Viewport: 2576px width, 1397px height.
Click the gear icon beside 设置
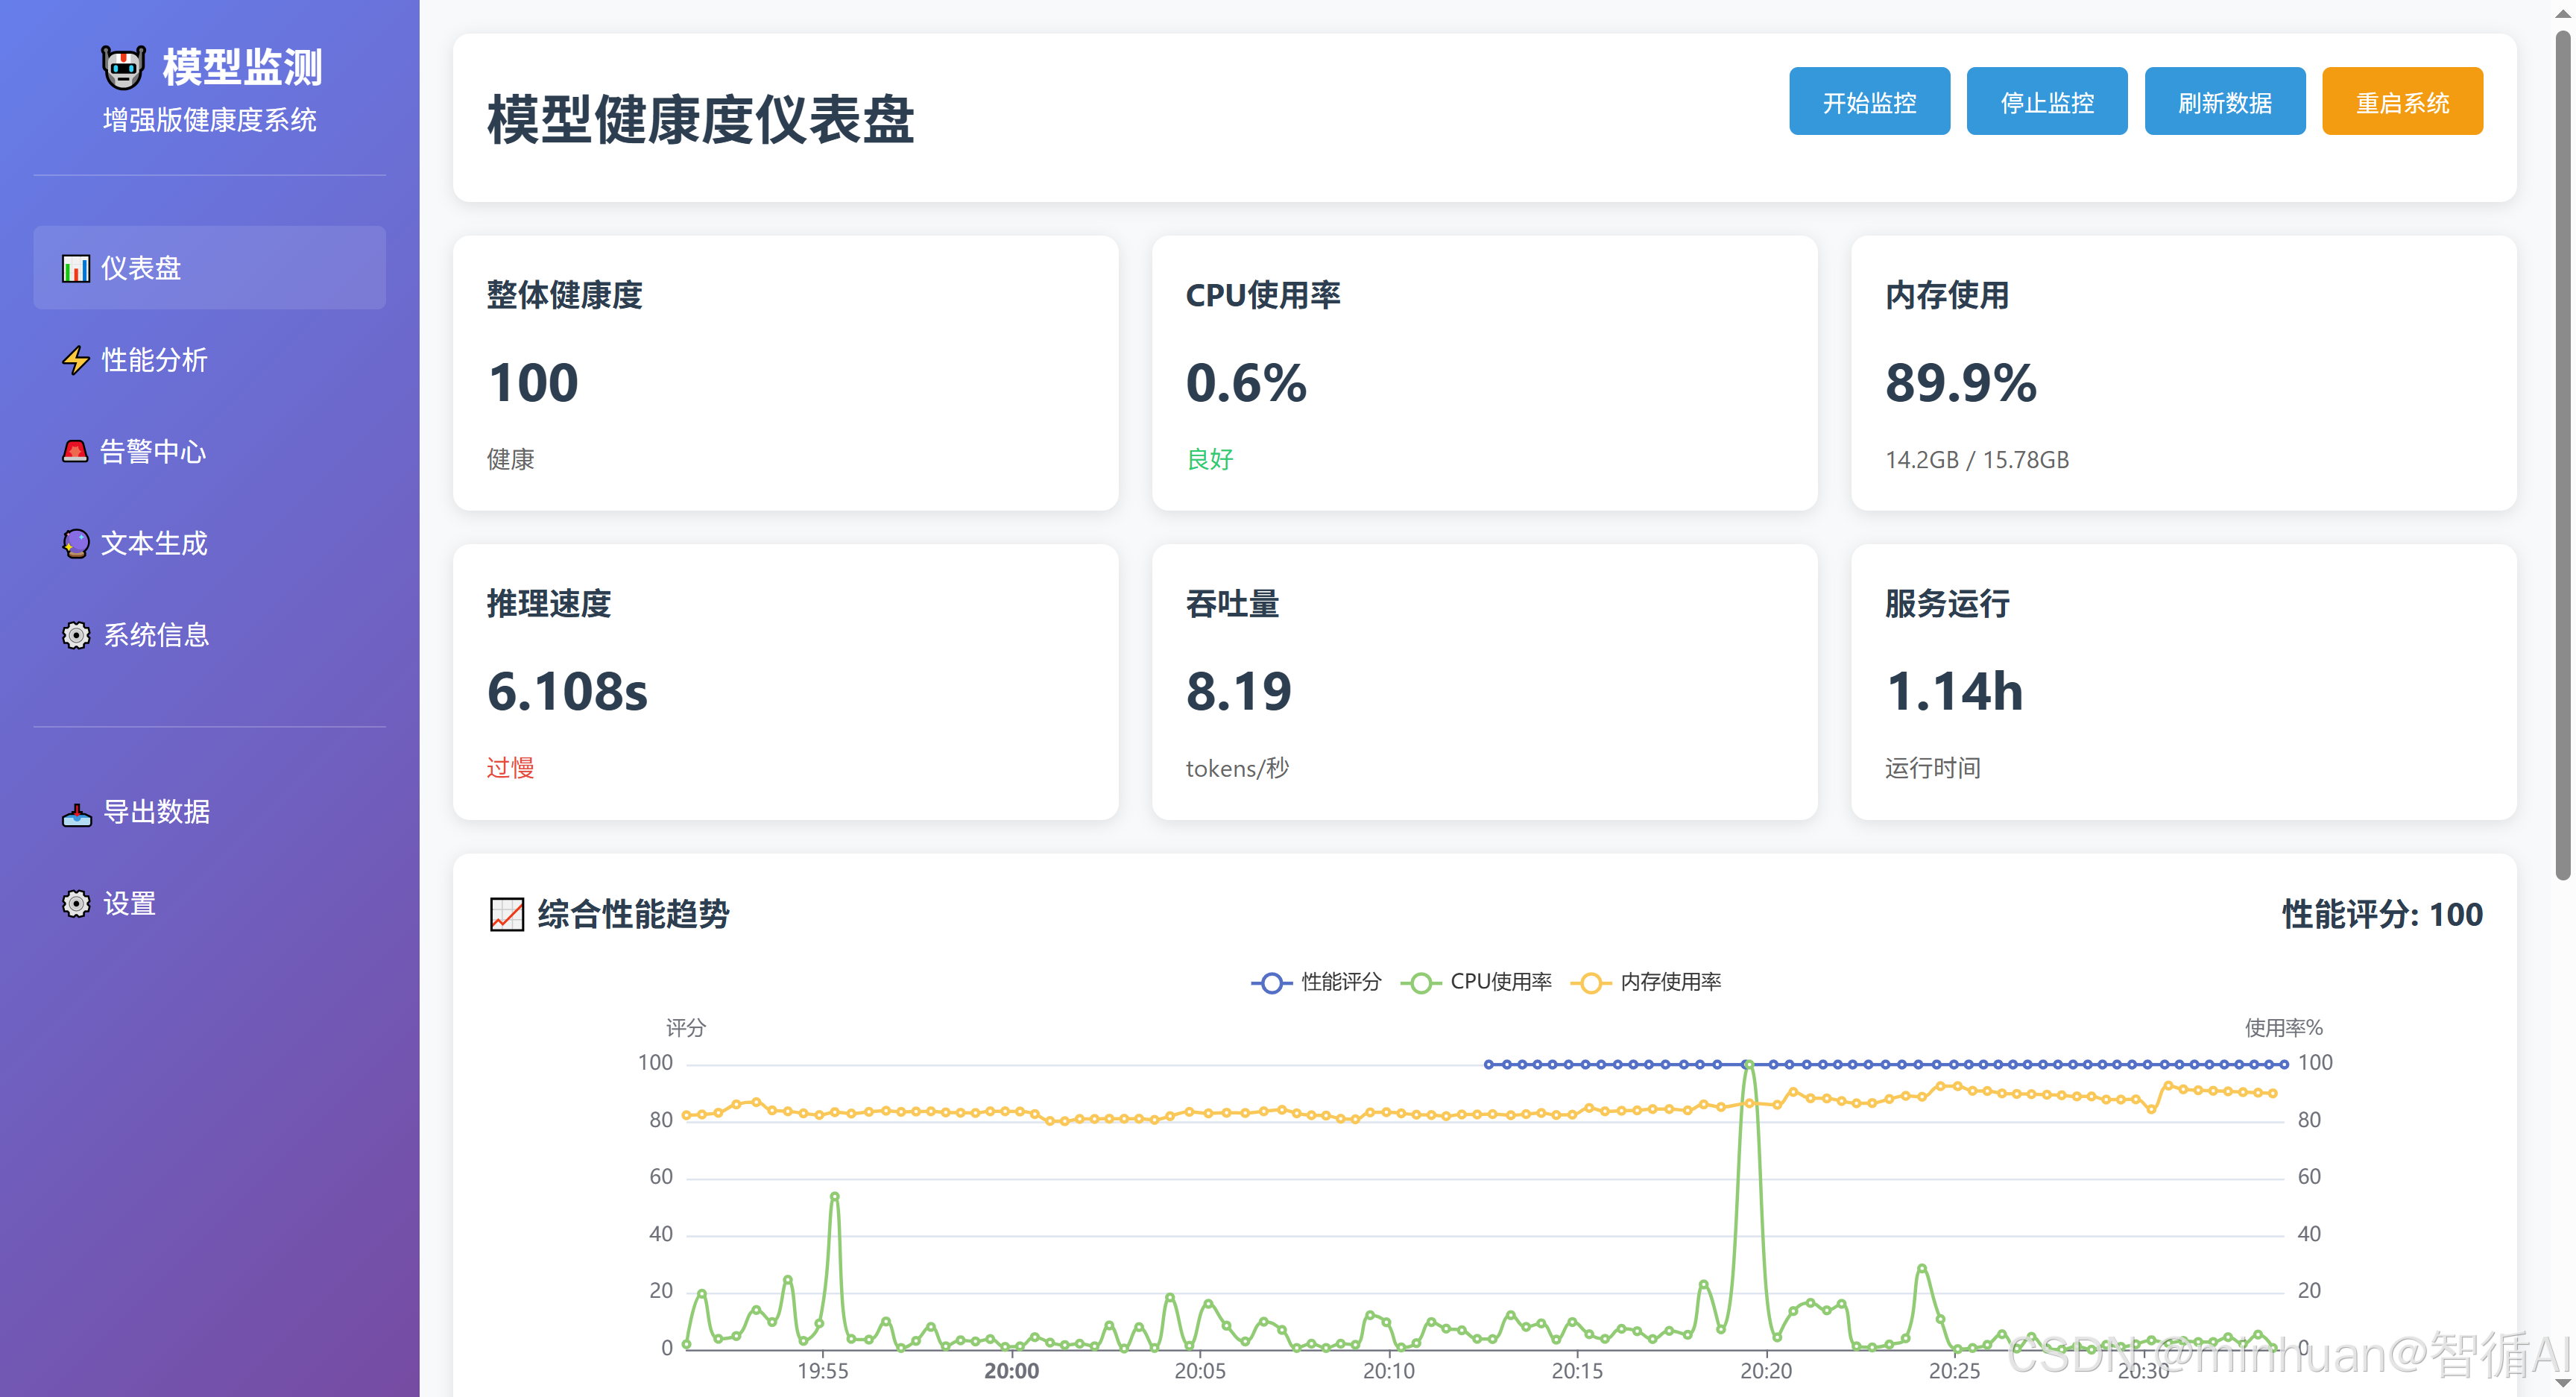tap(75, 904)
